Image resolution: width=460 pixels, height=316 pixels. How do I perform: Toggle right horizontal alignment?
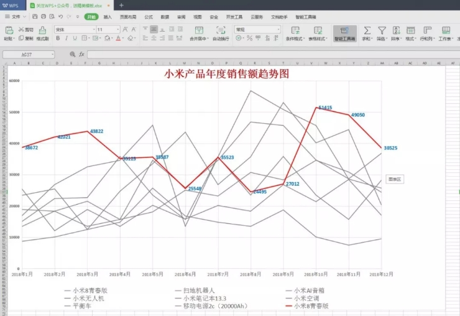pos(162,38)
